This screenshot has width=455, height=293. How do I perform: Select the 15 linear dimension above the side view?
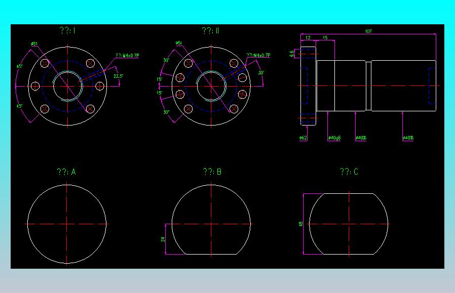click(x=325, y=37)
